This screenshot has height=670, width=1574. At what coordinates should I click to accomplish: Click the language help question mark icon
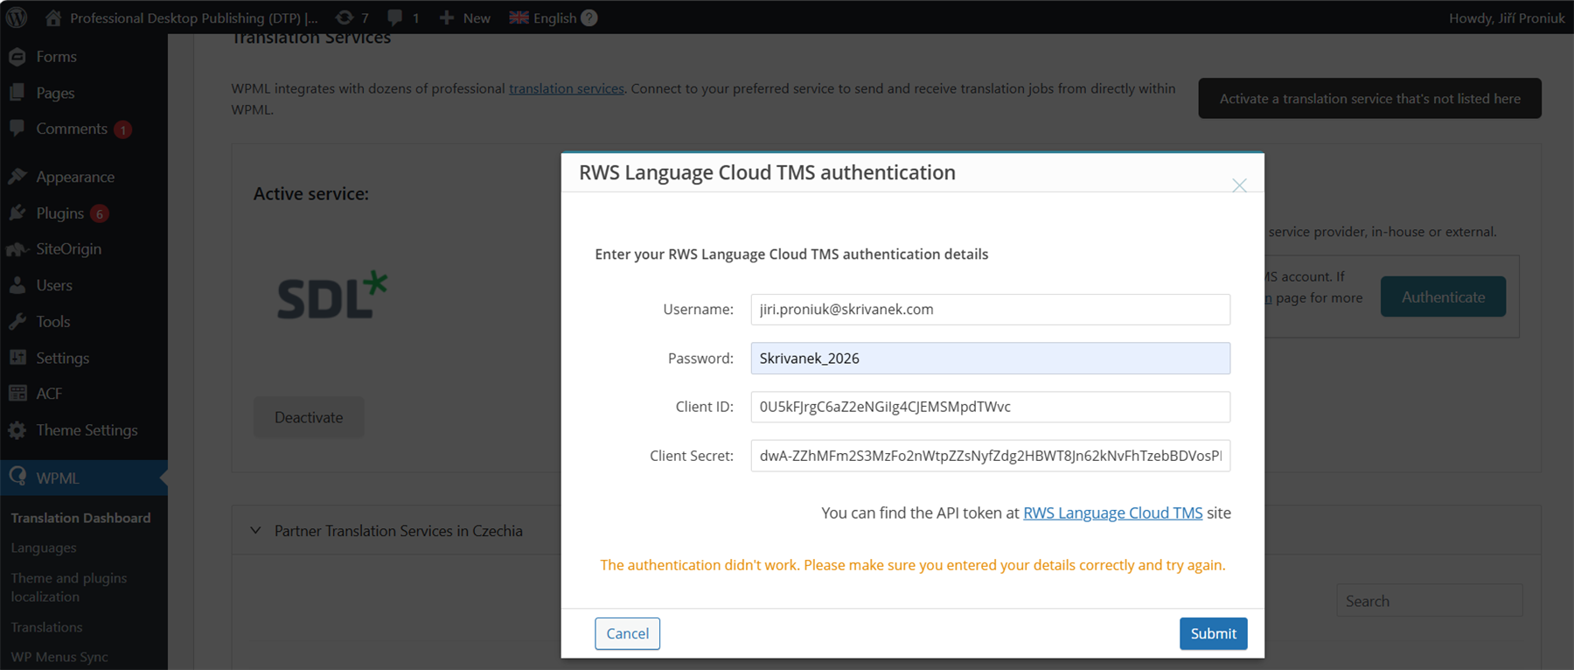589,17
